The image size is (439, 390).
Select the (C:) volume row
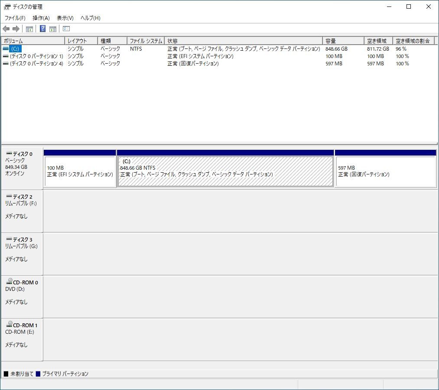(x=218, y=48)
